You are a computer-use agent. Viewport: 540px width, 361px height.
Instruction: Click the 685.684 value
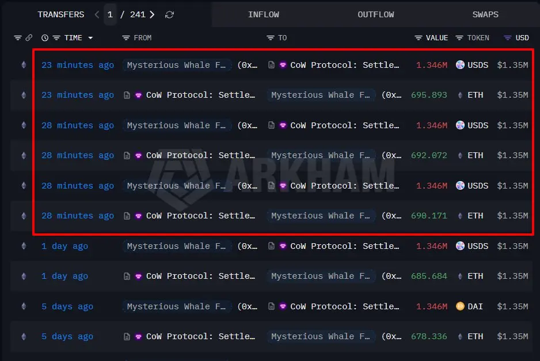[429, 276]
